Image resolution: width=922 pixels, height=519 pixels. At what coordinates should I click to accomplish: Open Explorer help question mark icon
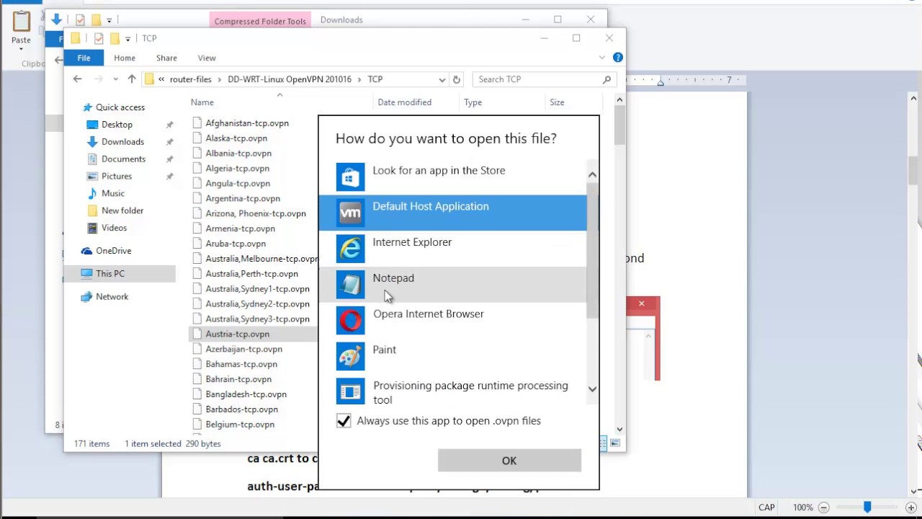point(618,58)
